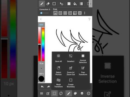The image size is (130, 97).
Task: Choose Select Portion
Action: [58, 71]
